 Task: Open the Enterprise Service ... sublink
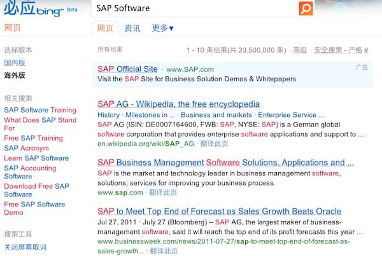291,115
